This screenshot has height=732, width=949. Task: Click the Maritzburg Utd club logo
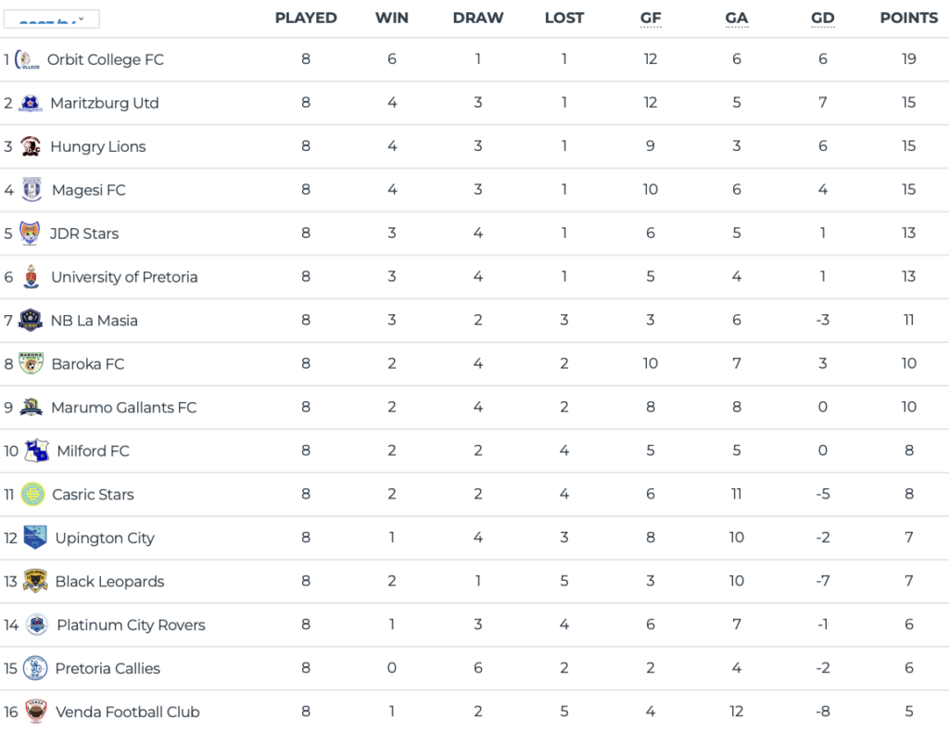[31, 103]
